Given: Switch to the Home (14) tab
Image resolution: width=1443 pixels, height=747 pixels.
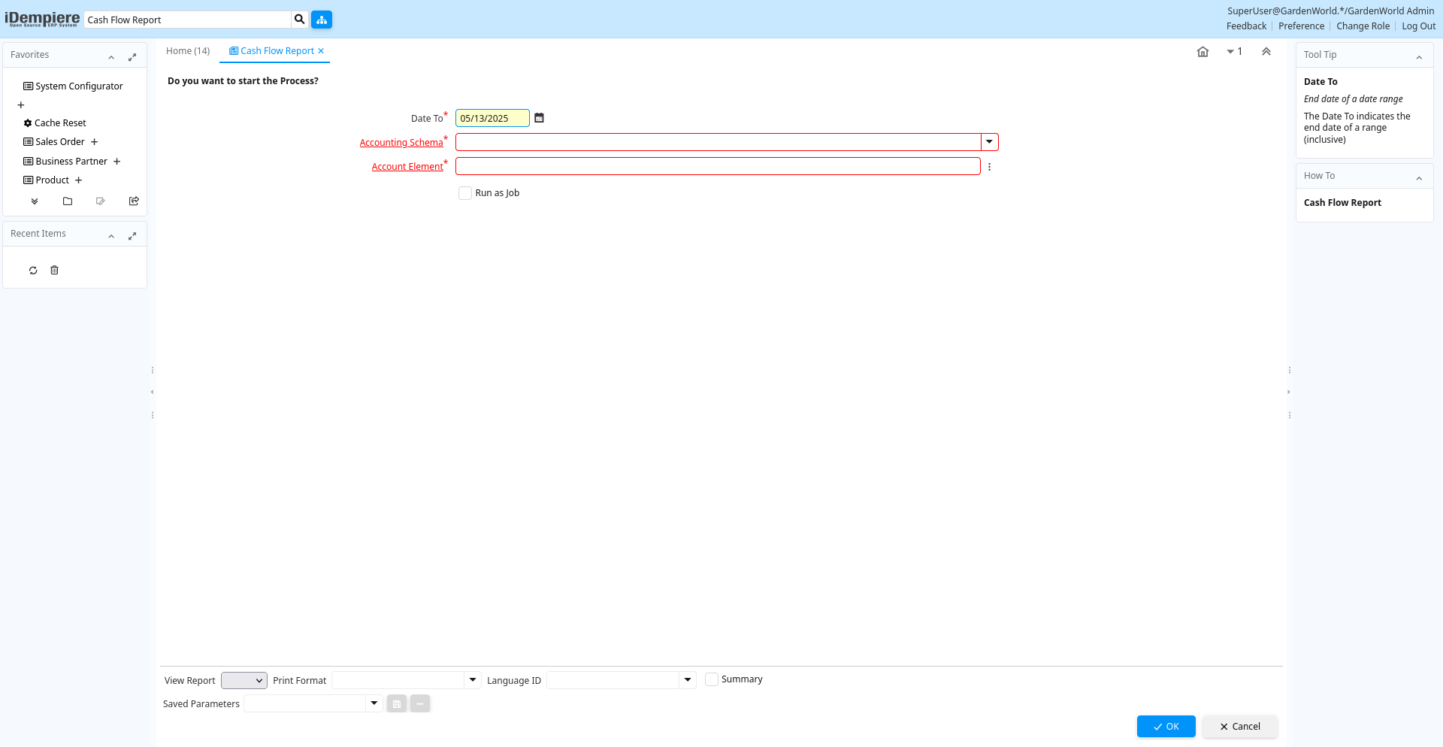Looking at the screenshot, I should [x=188, y=51].
